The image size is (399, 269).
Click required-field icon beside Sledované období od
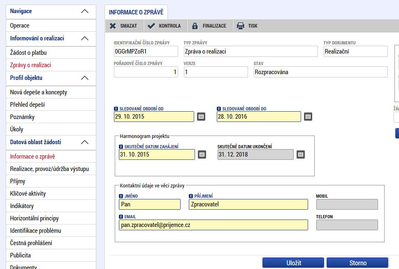click(x=116, y=109)
